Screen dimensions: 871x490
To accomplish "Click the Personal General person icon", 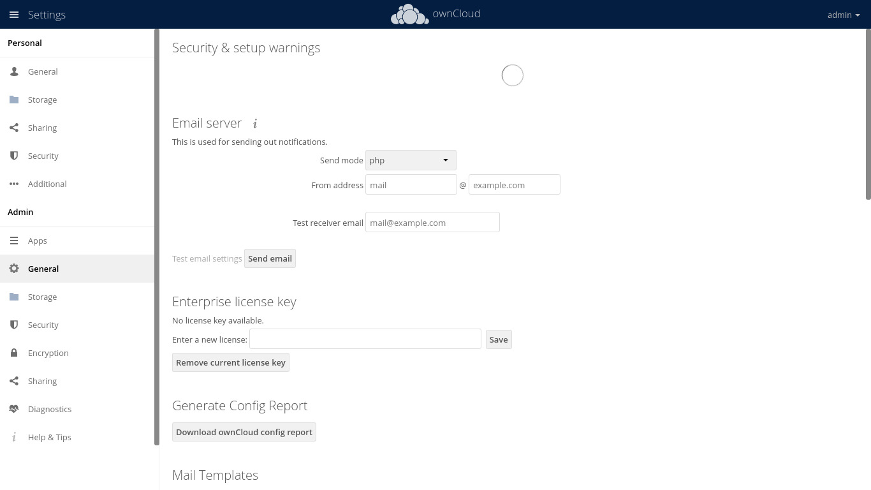I will (14, 71).
